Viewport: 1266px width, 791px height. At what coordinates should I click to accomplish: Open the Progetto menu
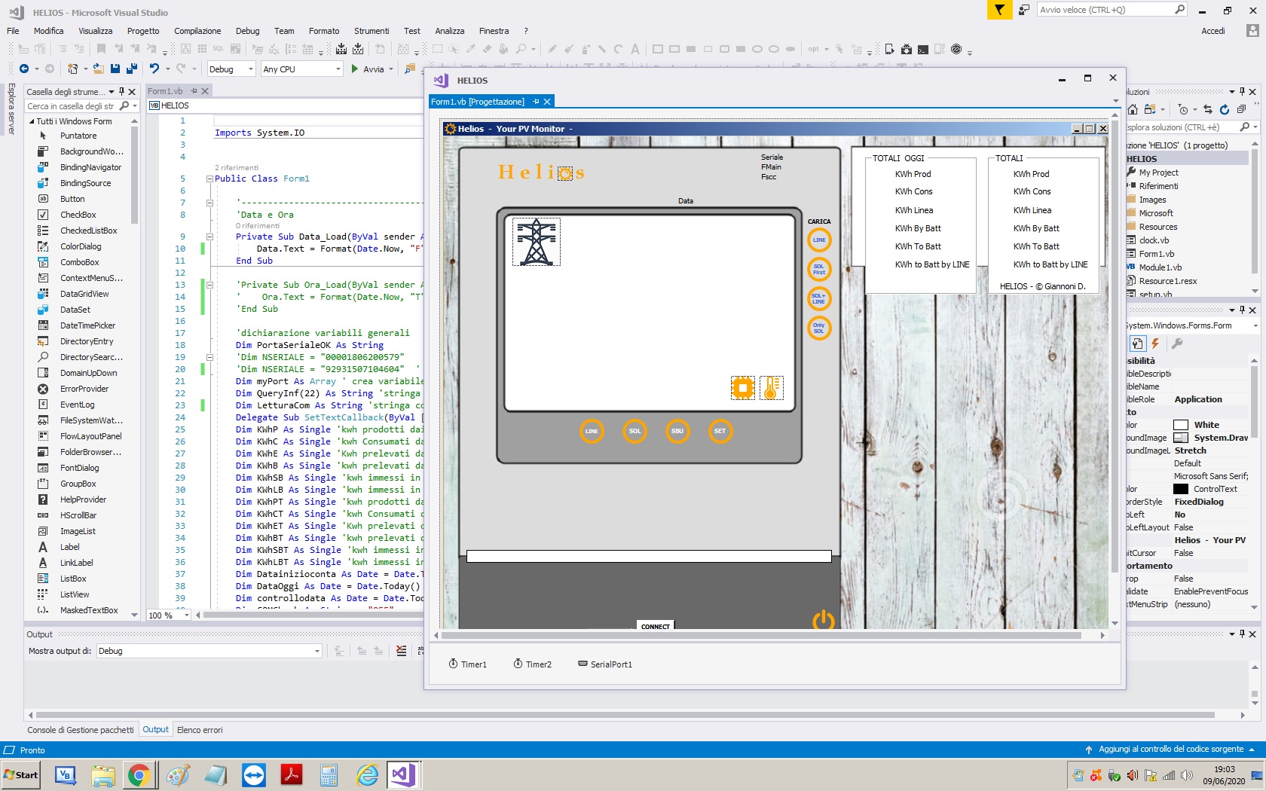pyautogui.click(x=143, y=31)
